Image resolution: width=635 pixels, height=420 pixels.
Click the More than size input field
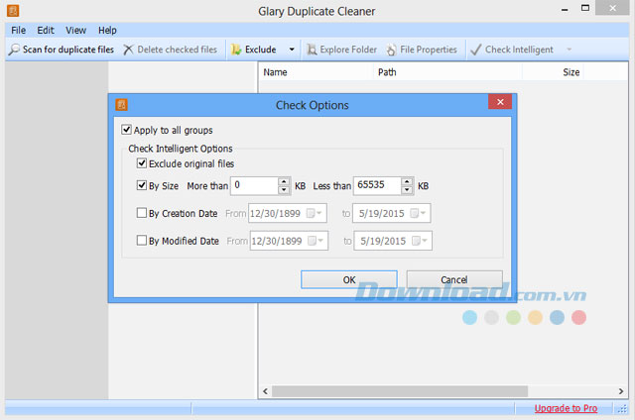pyautogui.click(x=255, y=185)
